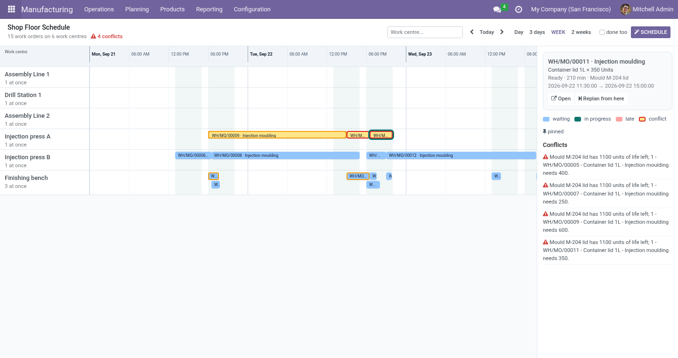Click the red warning icon beside 4 conflicts
This screenshot has width=678, height=358.
(93, 36)
